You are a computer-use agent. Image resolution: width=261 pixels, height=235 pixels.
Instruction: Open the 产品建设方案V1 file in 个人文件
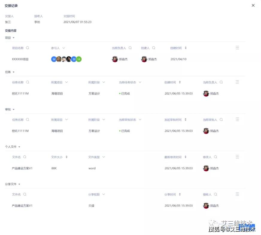(22, 168)
